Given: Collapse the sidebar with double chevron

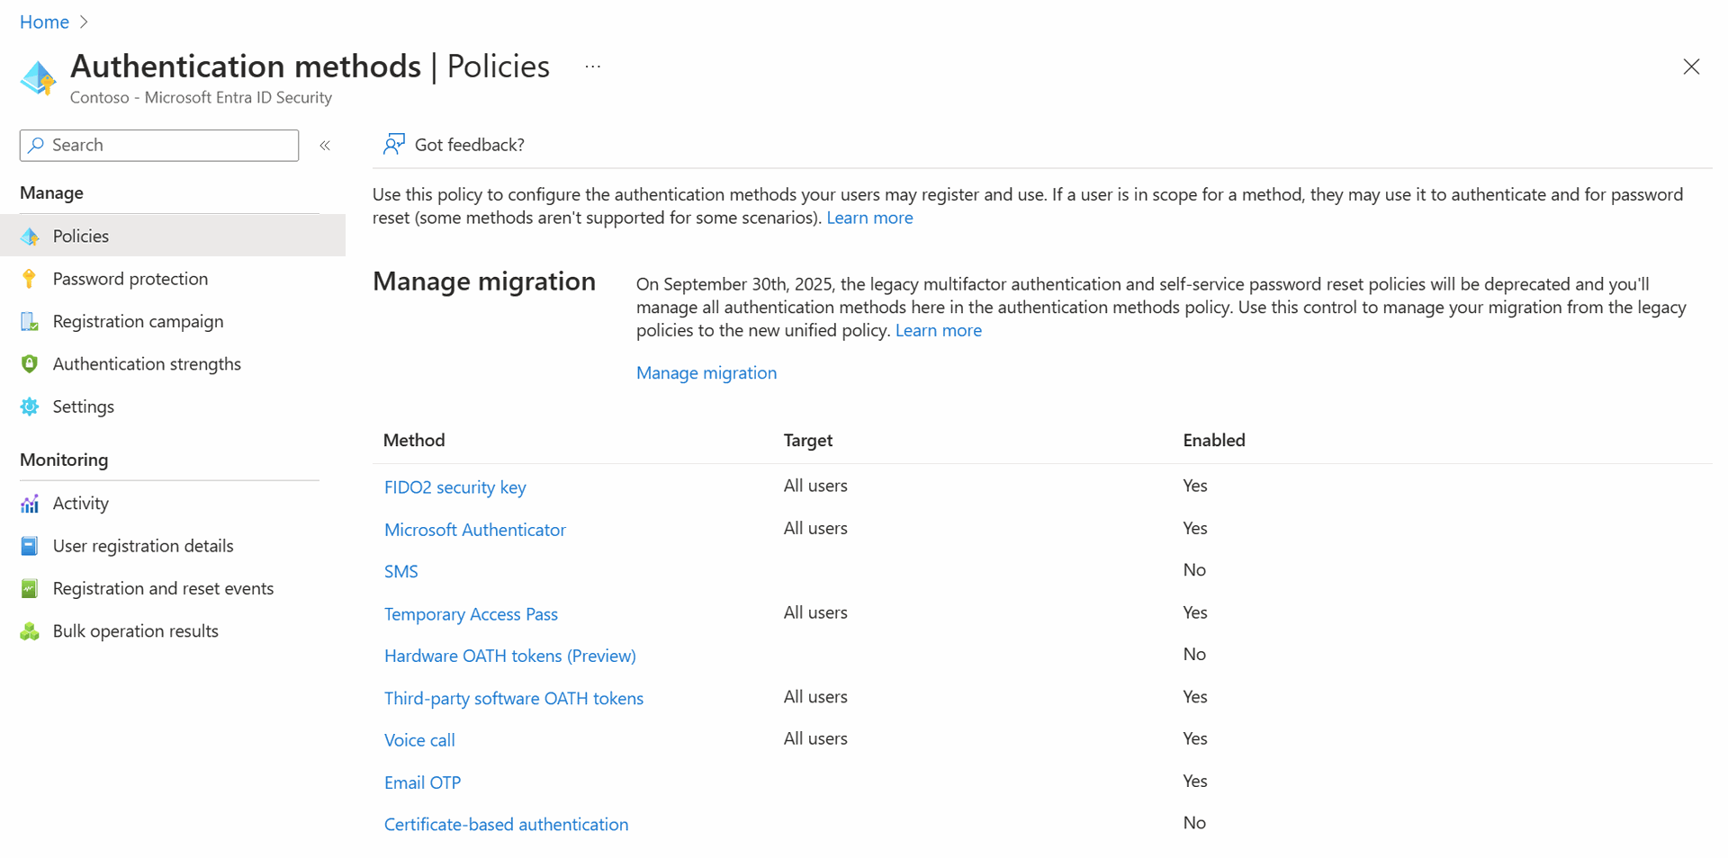Looking at the screenshot, I should pos(325,146).
